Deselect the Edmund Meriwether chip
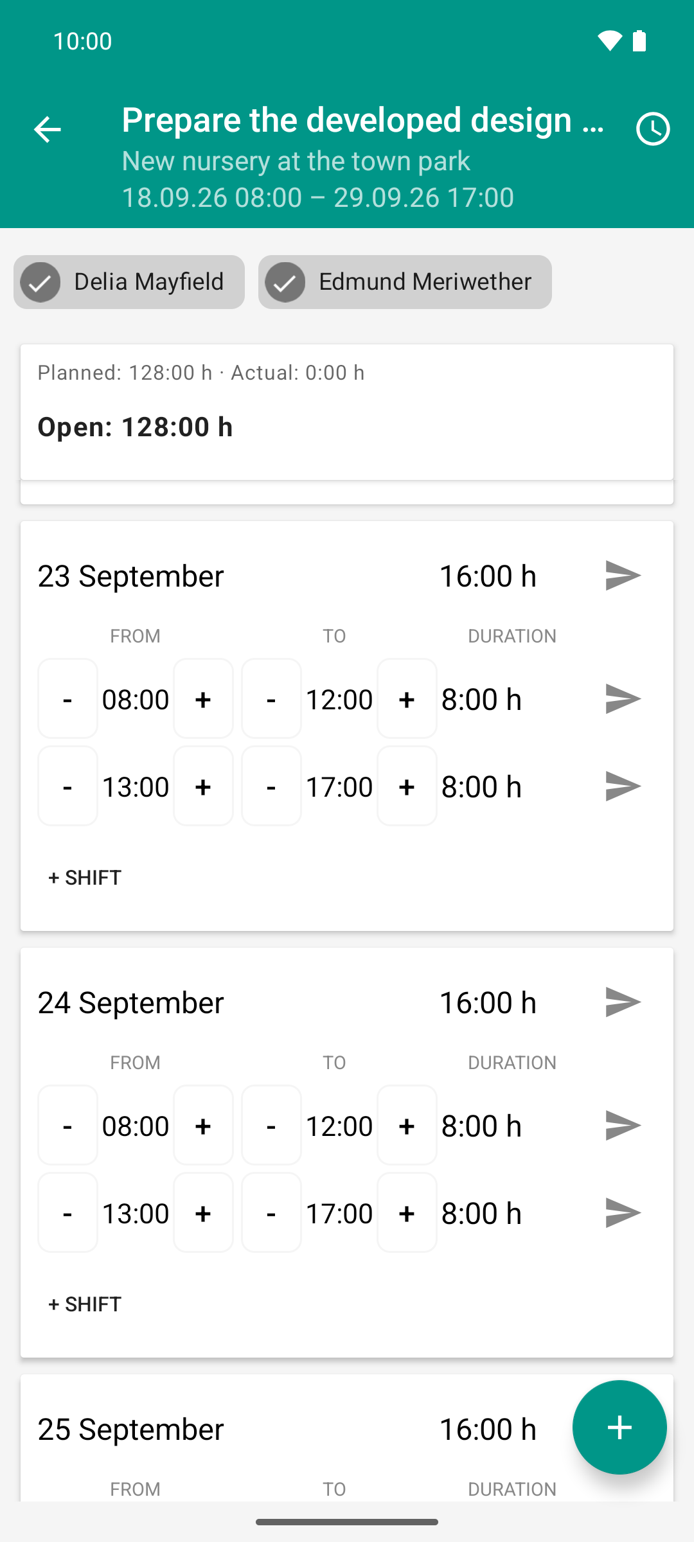This screenshot has height=1542, width=694. 405,282
